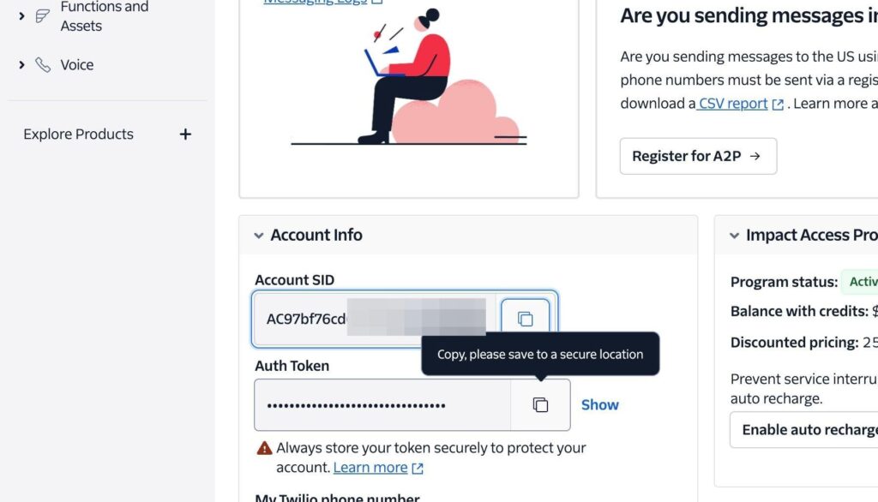This screenshot has height=502, width=878.
Task: Click the Functions and Assets sidebar icon
Action: click(43, 16)
